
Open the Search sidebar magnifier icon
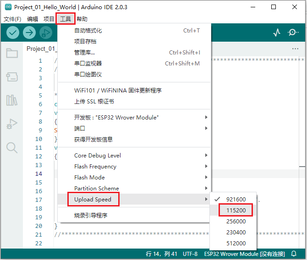[x=12, y=147]
